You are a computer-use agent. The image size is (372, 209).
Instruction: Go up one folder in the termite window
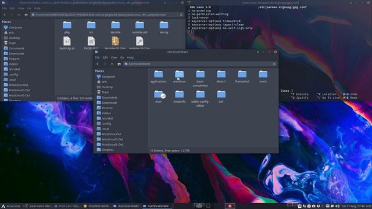pyautogui.click(x=19, y=15)
